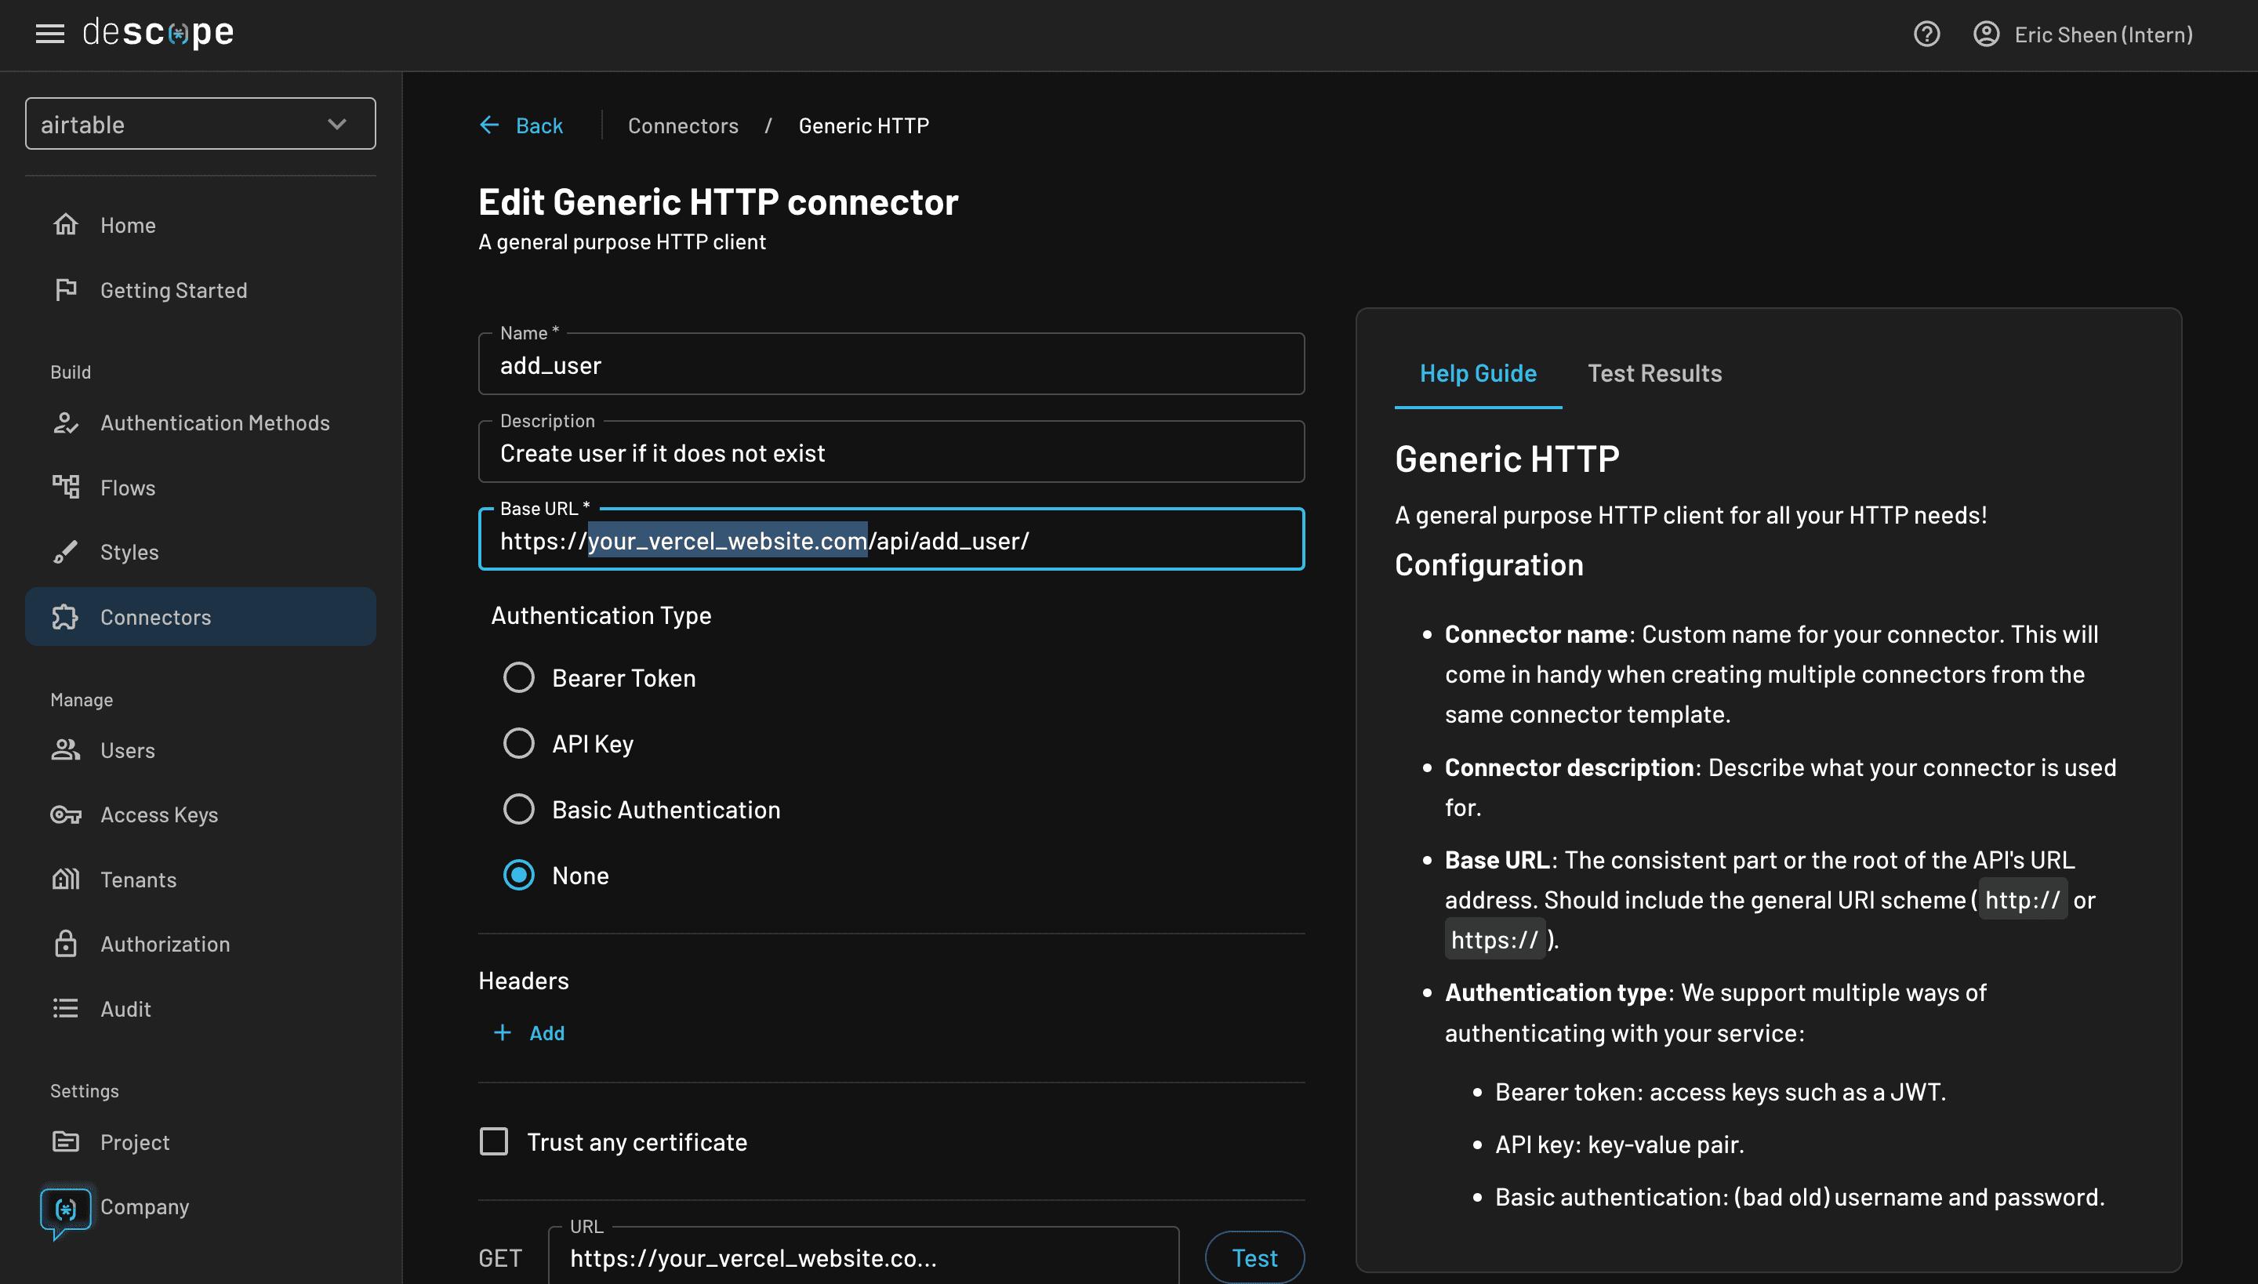2258x1284 pixels.
Task: Click the help question mark icon
Action: 1928,34
